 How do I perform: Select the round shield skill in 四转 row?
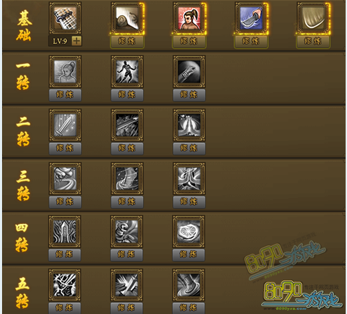pyautogui.click(x=188, y=232)
